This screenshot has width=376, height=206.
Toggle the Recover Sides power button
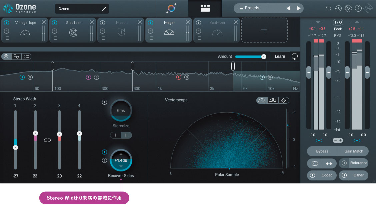104,152
